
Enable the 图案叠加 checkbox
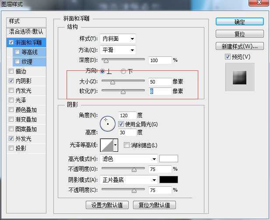[x=11, y=129]
